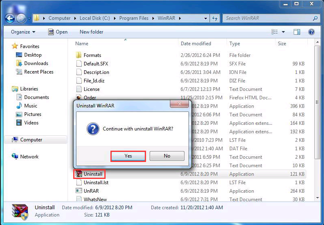Viewport: 324px width, 225px height.
Task: Refresh the folder view
Action: 215,18
